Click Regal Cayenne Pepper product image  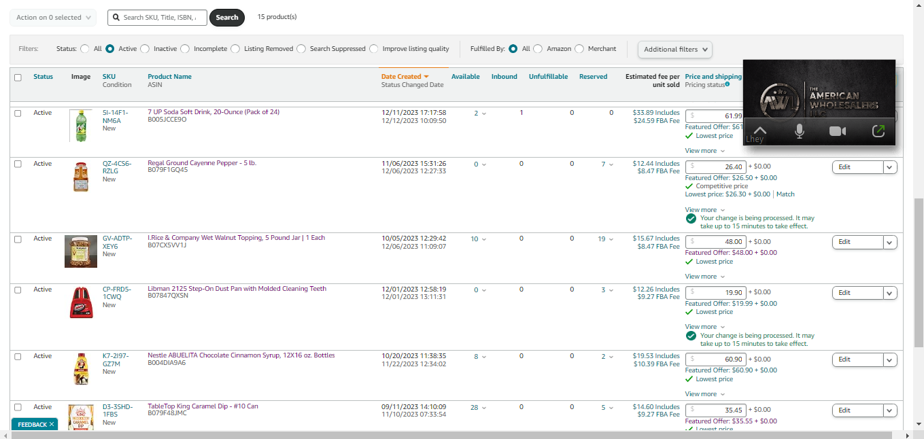click(x=81, y=177)
